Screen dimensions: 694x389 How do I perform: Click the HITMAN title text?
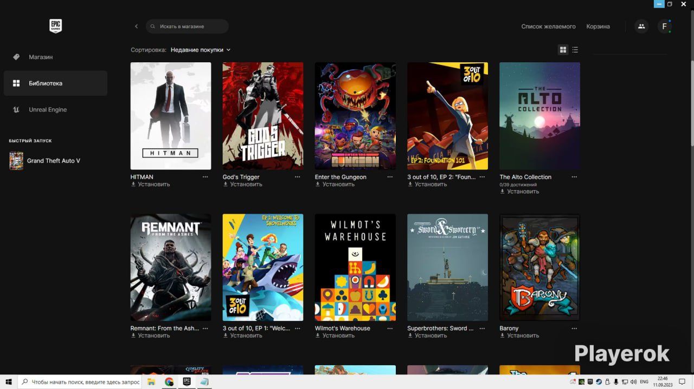pyautogui.click(x=142, y=177)
